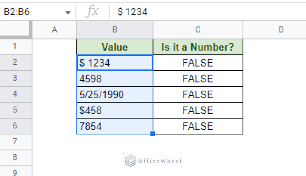
Task: Select the cell containing $ 1234
Action: (x=115, y=63)
